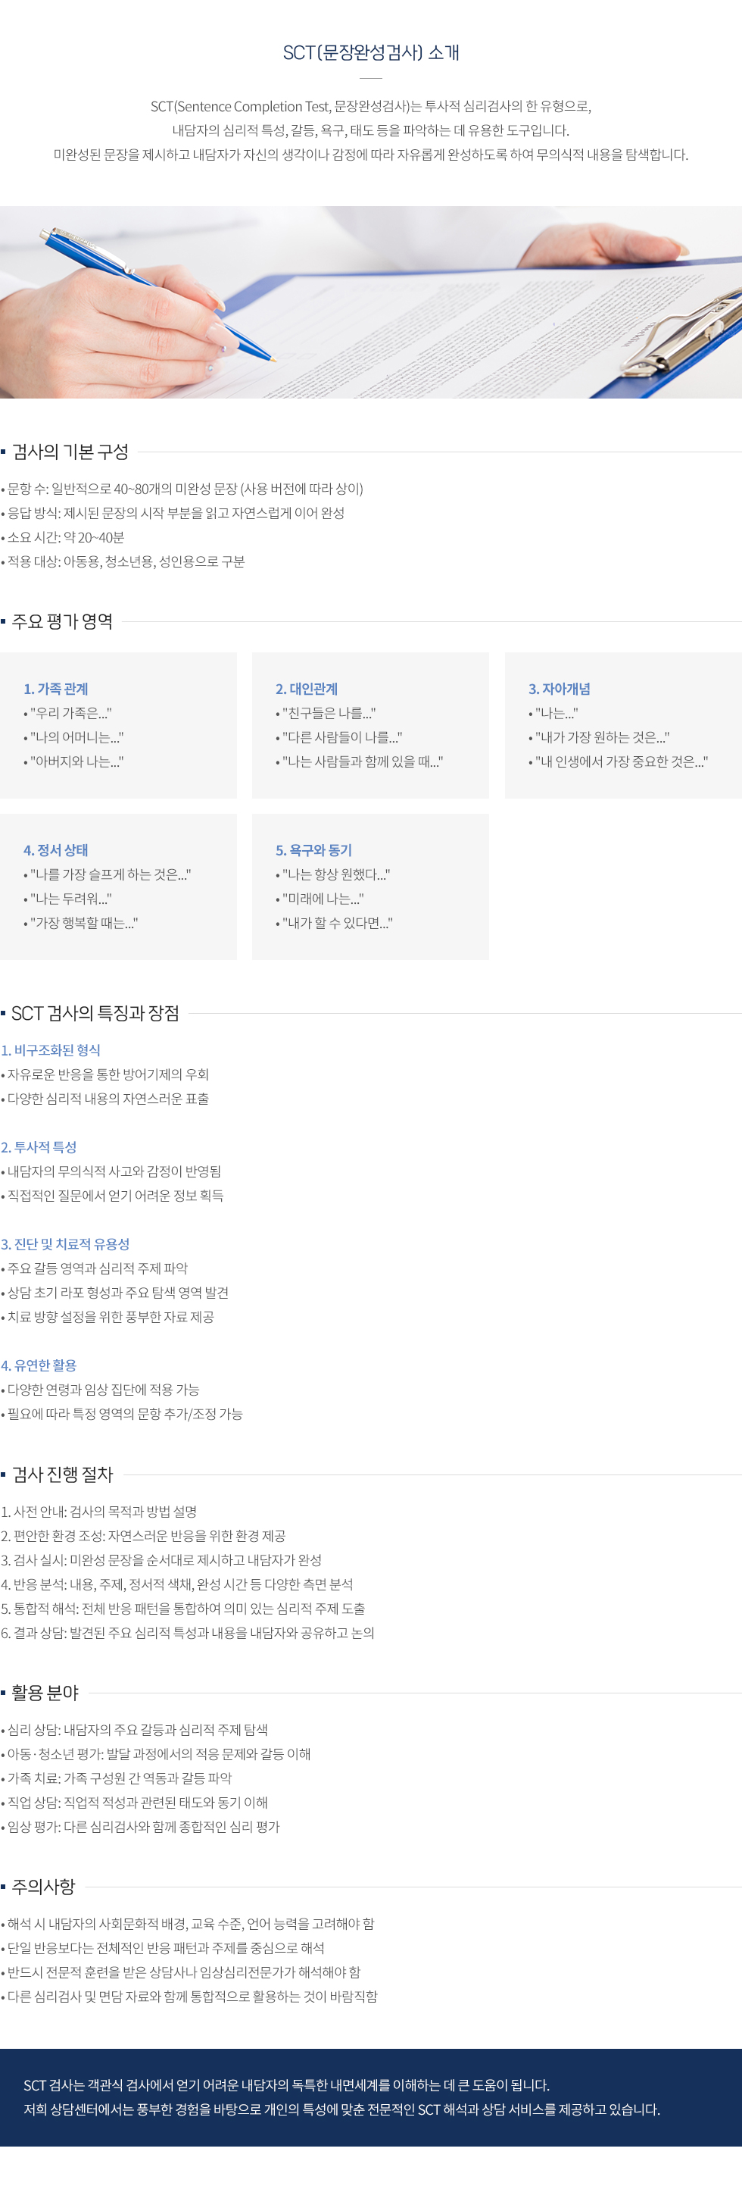
Task: Click the "2. 투사적 특성" subheading
Action: 39,1147
